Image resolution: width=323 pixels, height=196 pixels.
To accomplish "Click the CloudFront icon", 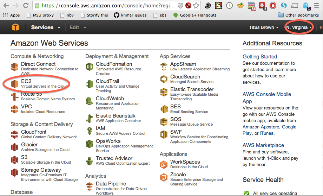I will [15, 135].
